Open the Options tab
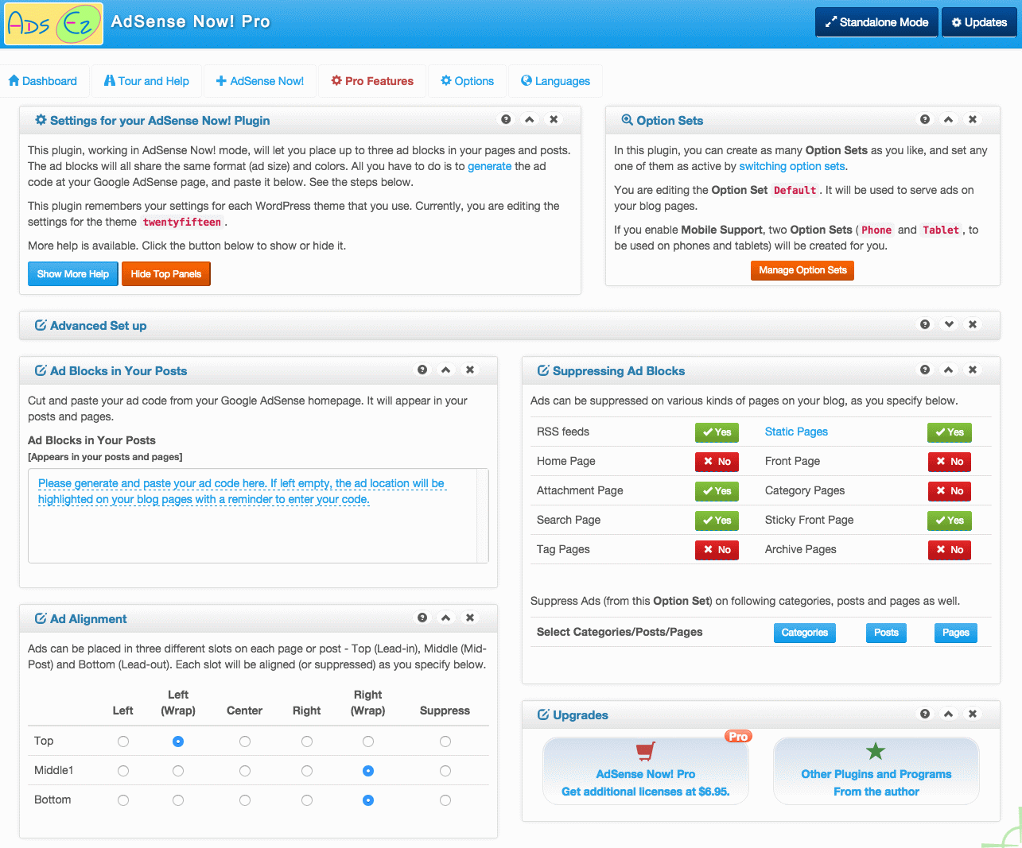This screenshot has height=848, width=1022. pyautogui.click(x=467, y=81)
